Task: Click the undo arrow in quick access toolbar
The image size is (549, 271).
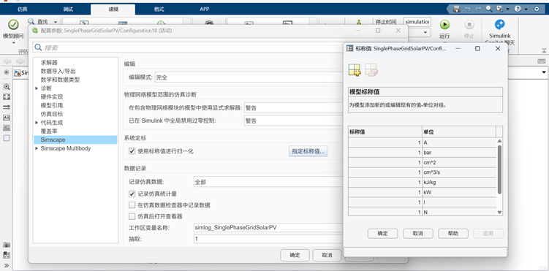Action: click(468, 9)
